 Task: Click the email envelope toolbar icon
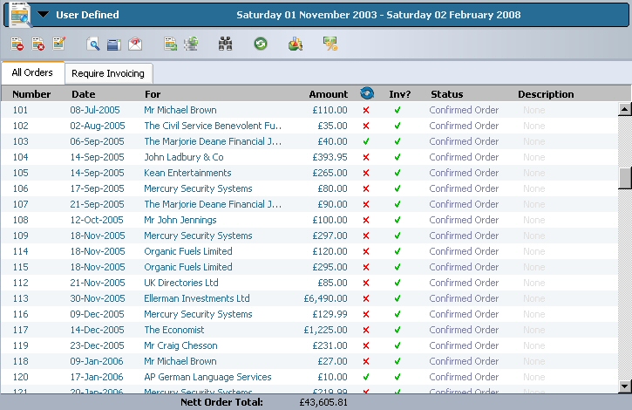pos(134,44)
